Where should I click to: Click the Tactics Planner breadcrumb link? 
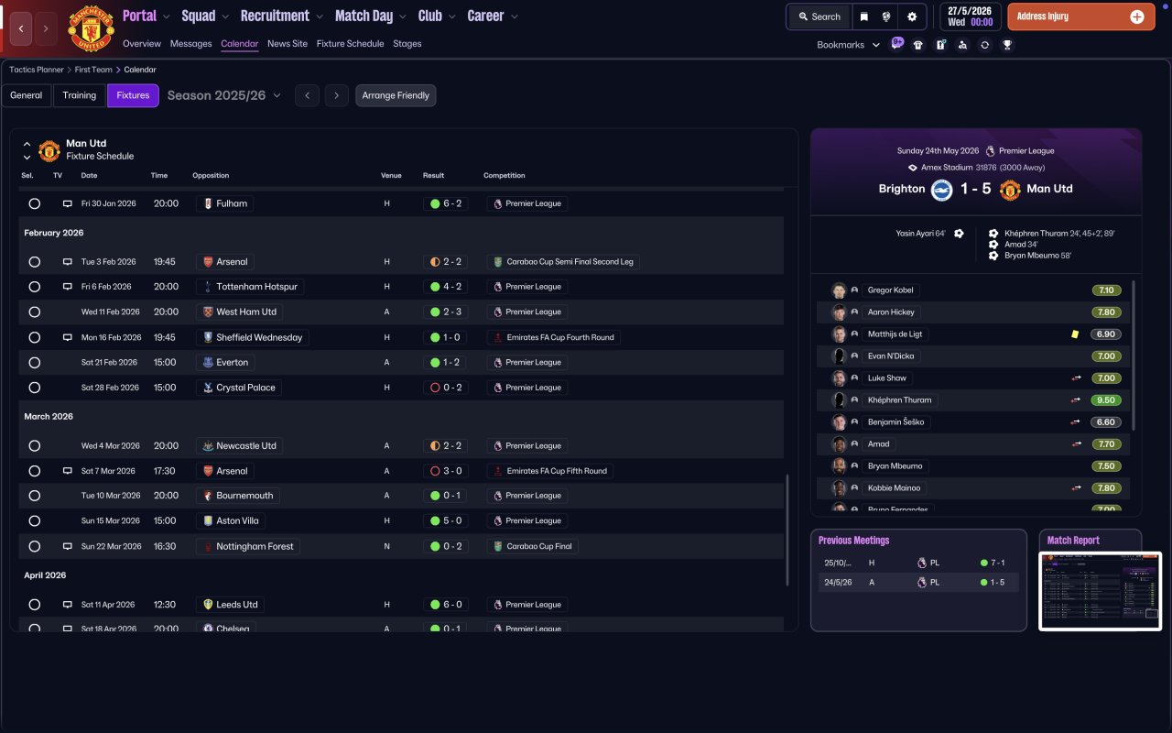[37, 70]
